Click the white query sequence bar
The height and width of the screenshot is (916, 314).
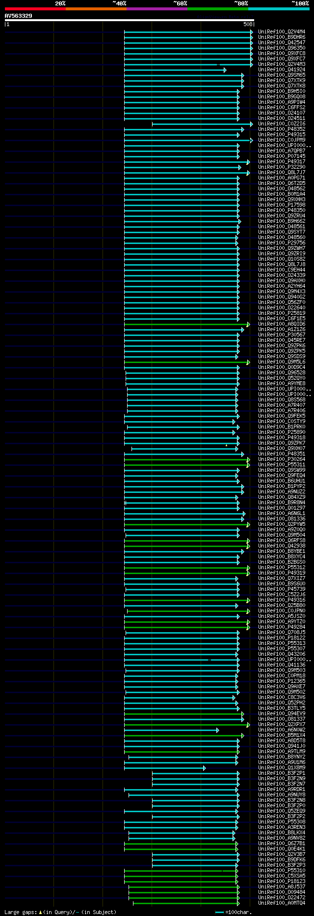[130, 20]
